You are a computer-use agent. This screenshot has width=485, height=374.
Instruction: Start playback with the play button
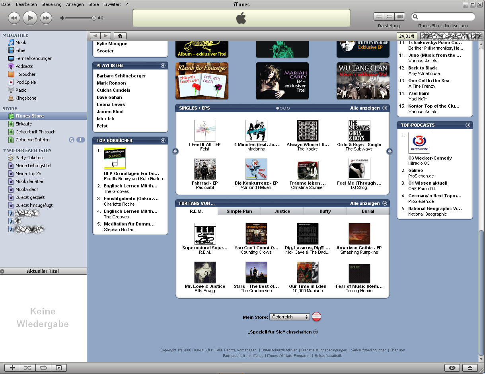30,17
